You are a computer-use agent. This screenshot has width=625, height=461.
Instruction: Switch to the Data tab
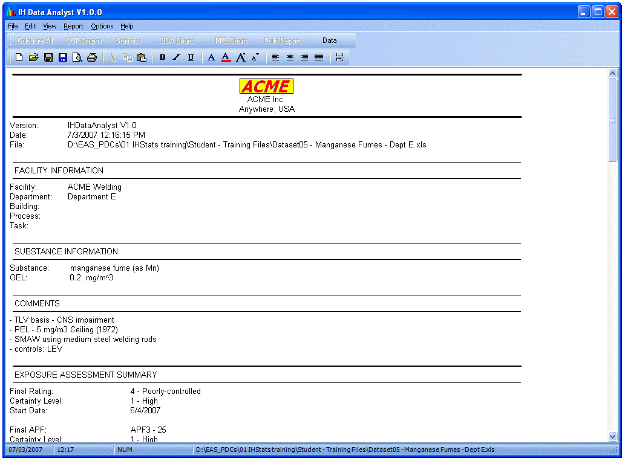[x=330, y=40]
